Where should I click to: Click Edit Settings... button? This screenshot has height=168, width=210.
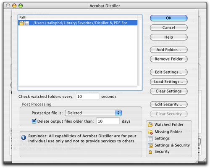pyautogui.click(x=168, y=72)
